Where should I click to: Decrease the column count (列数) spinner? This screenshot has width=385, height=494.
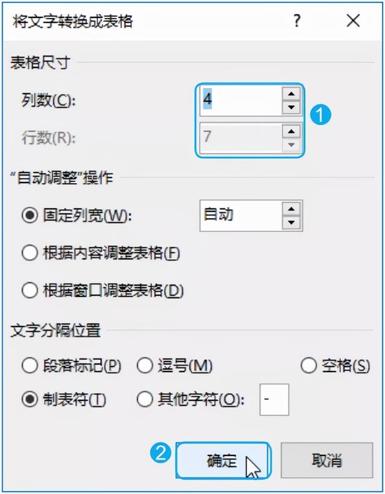point(291,107)
